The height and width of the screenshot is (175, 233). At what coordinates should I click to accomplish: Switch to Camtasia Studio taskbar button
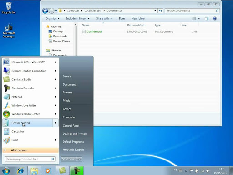(62, 171)
